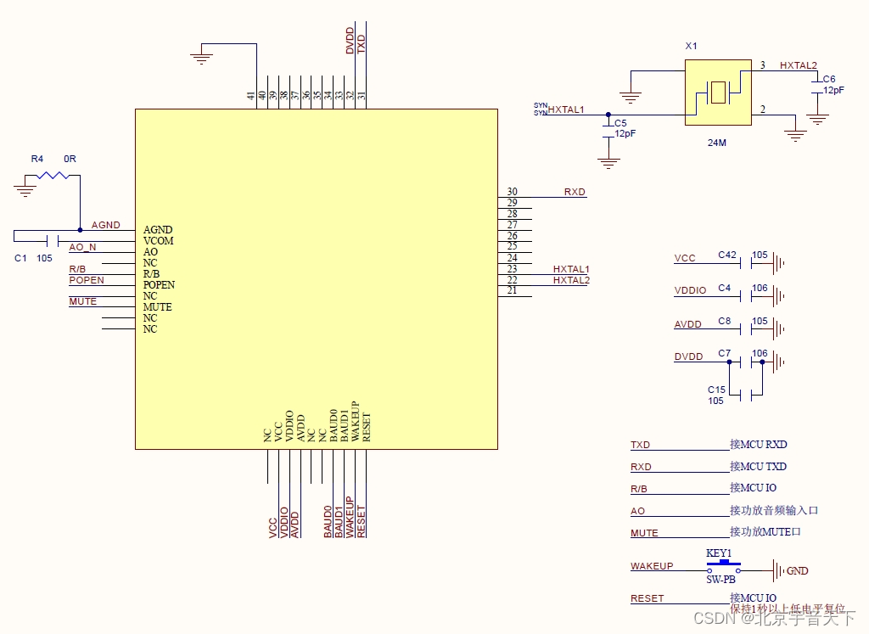
Task: Select the ground symbol attached to resistor R4
Action: [x=25, y=189]
